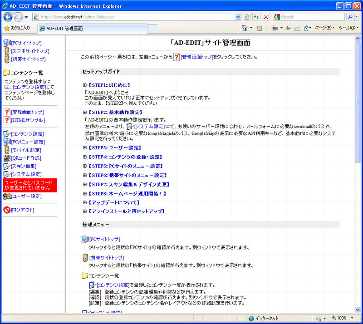
Task: Click the QR code icon beside QRコード作成
Action: click(x=7, y=158)
